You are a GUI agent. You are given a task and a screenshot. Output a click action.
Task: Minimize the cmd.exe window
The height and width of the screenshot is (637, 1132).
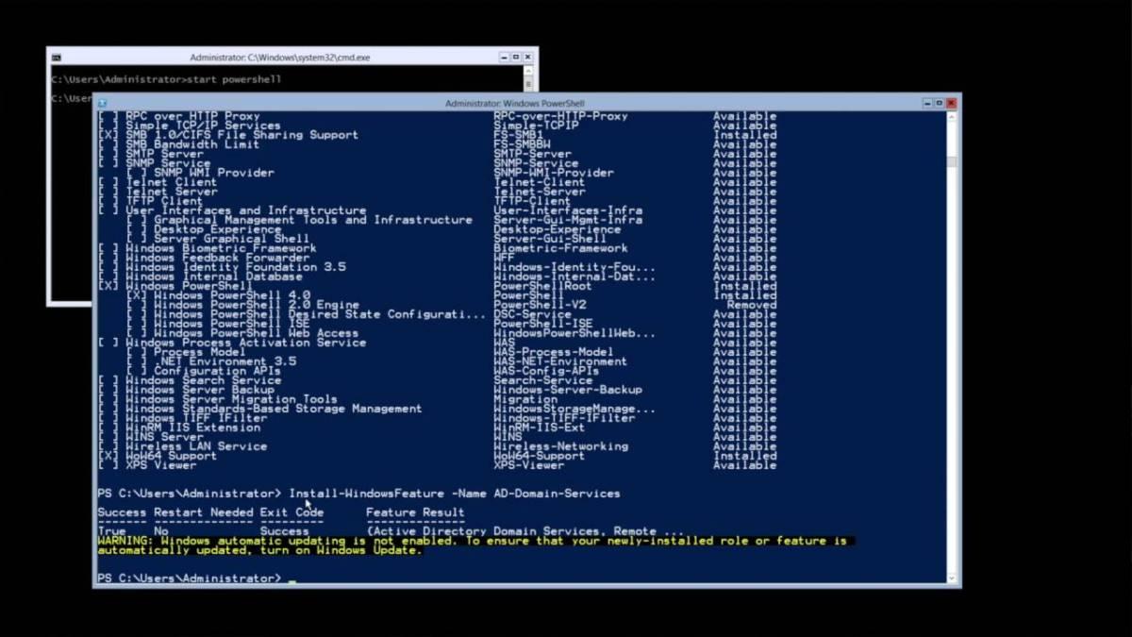click(504, 58)
